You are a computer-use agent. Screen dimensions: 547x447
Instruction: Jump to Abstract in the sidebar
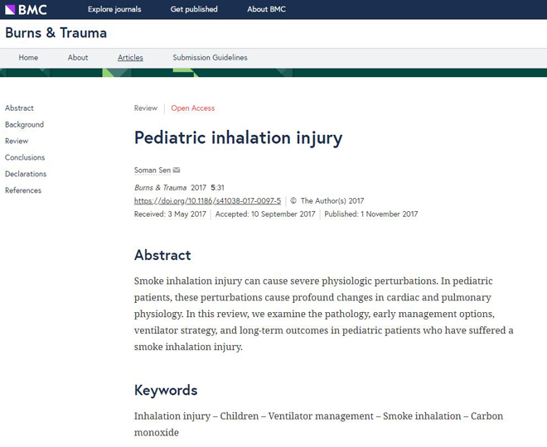point(19,108)
